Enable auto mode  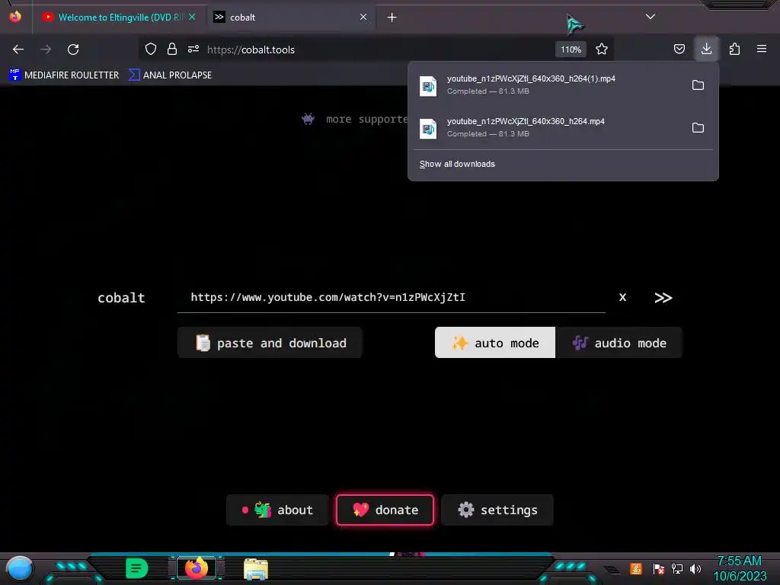click(495, 343)
